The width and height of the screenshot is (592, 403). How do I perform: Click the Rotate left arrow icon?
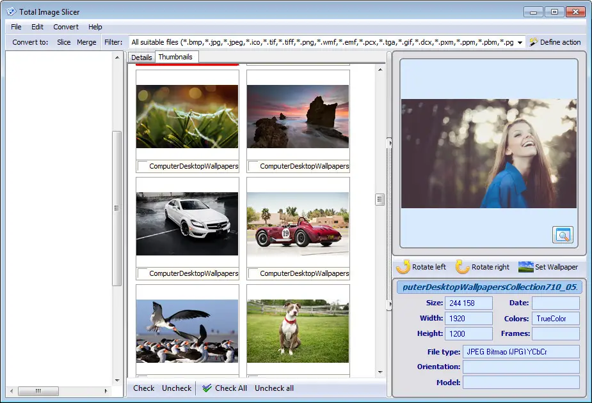[403, 267]
